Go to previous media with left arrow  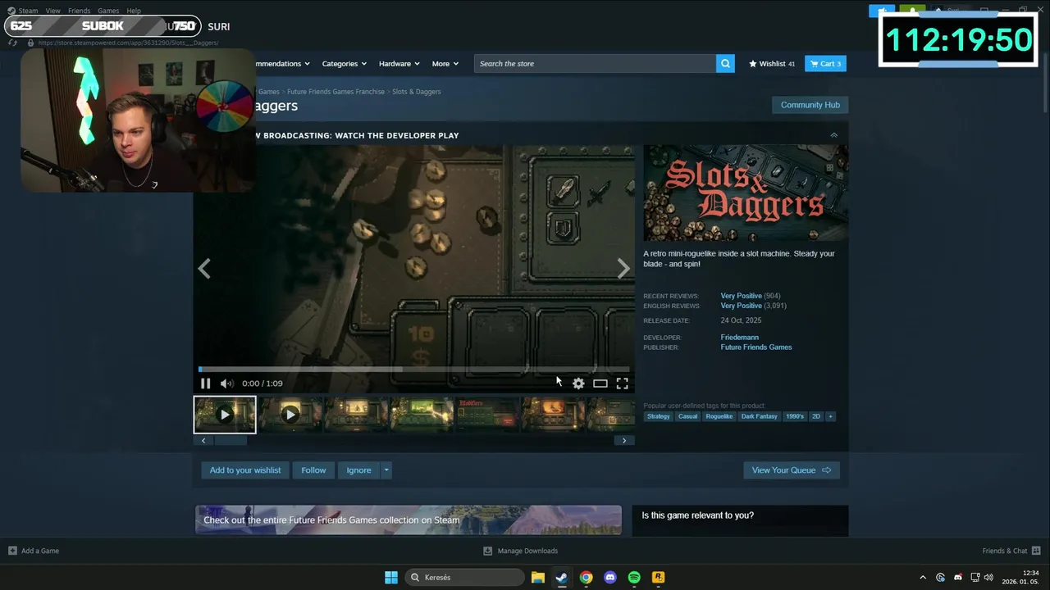coord(204,269)
